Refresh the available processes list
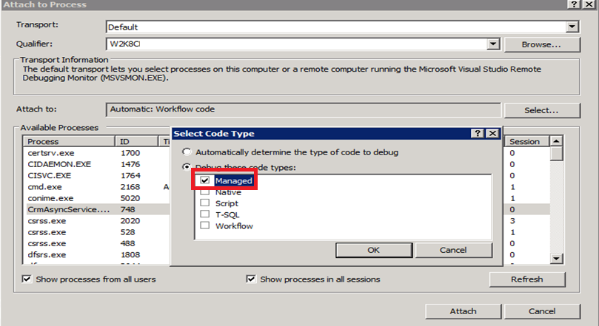 (x=526, y=279)
